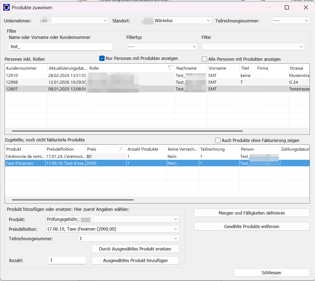Click horizontal scrollbar of products table
Image resolution: width=315 pixels, height=281 pixels.
pos(73,200)
